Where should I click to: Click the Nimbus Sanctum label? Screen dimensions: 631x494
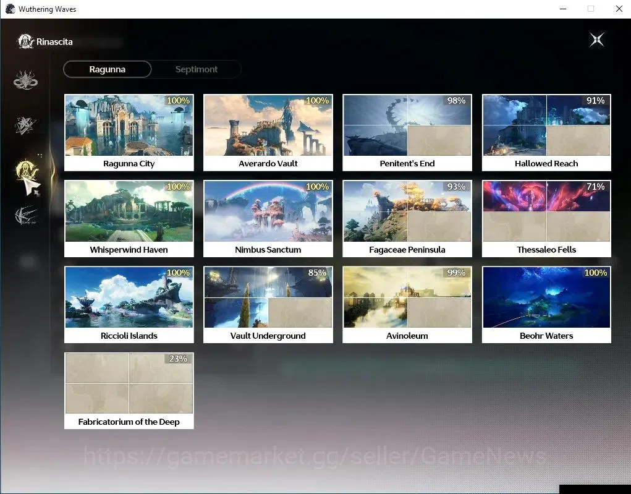(x=268, y=250)
